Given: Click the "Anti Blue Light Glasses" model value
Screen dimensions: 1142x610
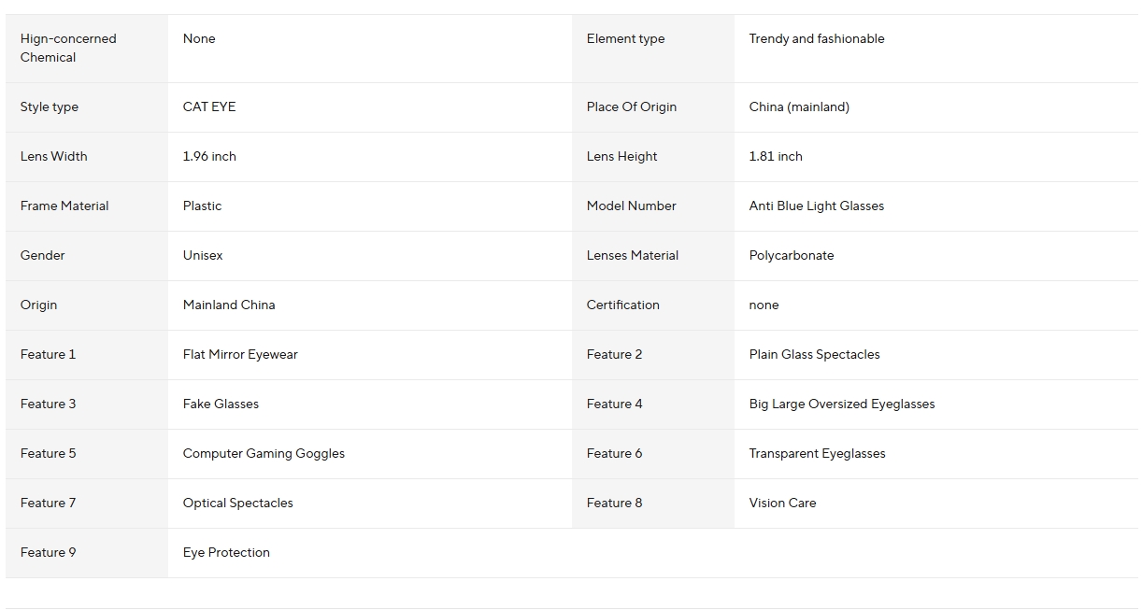Looking at the screenshot, I should 816,206.
